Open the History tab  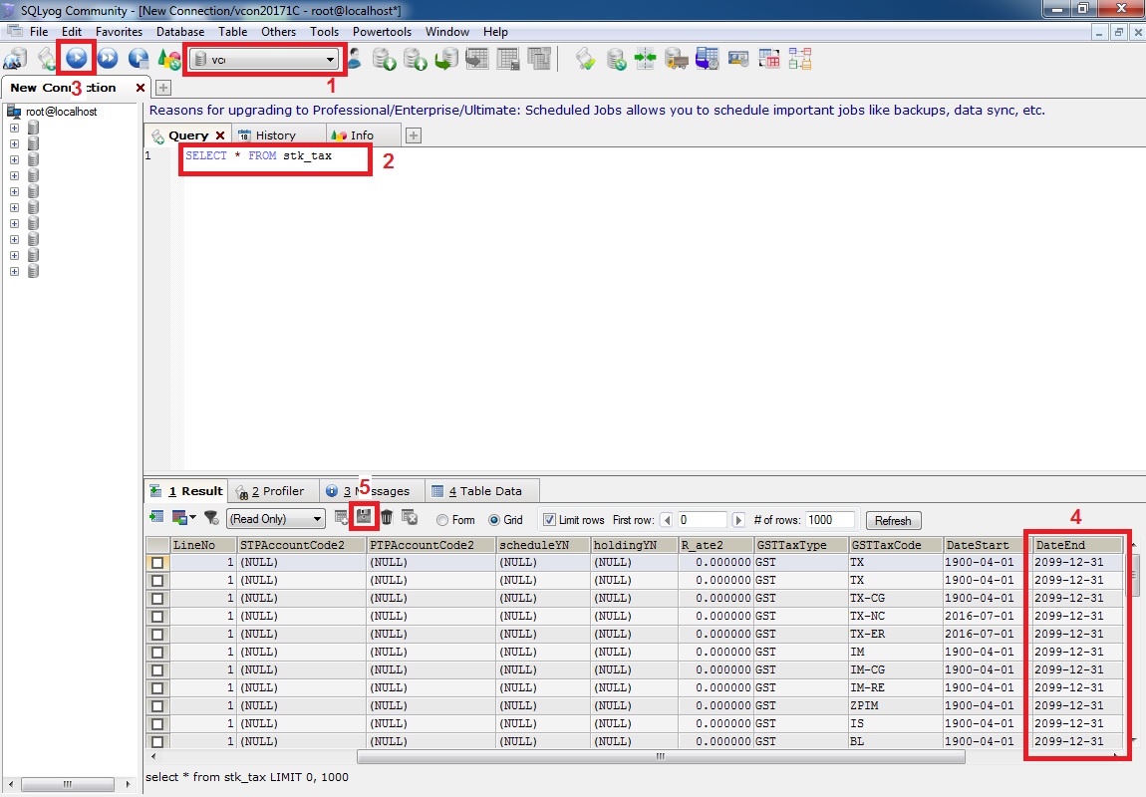[x=274, y=135]
